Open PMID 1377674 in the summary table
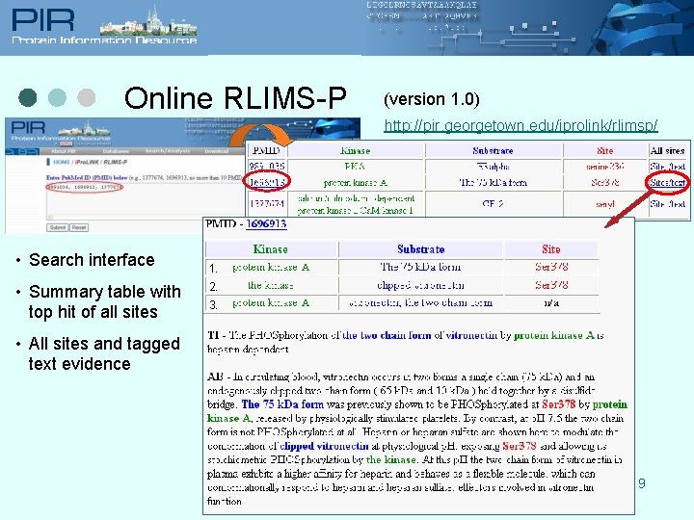 [267, 204]
